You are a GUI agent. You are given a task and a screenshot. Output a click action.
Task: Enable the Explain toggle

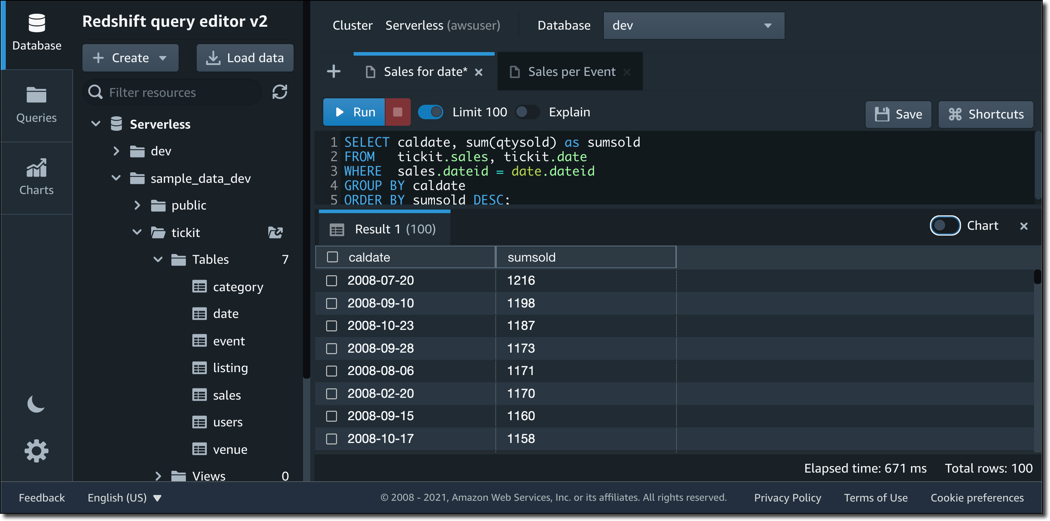[x=527, y=112]
